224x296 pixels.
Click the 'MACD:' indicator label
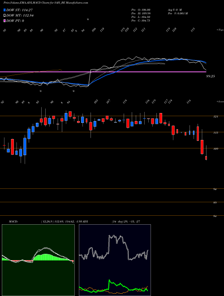click(x=13, y=222)
